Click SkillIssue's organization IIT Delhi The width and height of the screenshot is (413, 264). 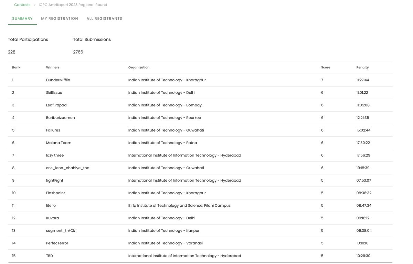162,93
